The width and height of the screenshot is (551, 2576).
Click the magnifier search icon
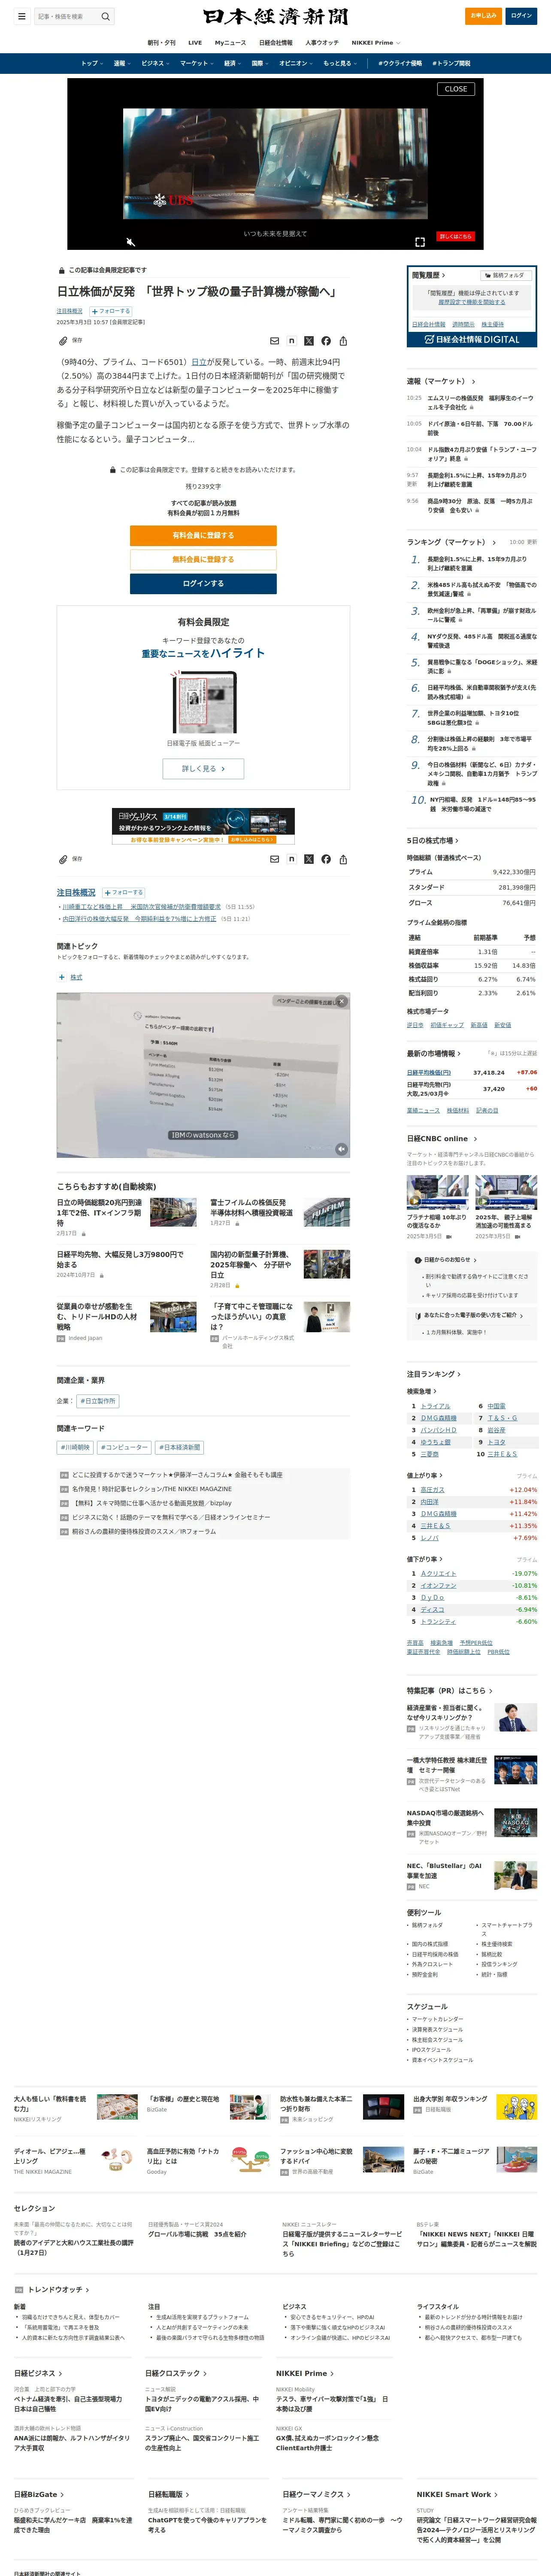coord(105,16)
